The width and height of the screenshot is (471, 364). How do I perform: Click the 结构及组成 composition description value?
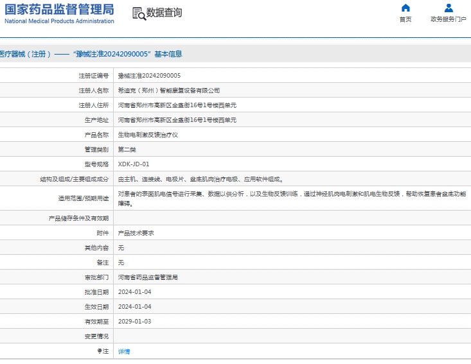[x=200, y=179]
